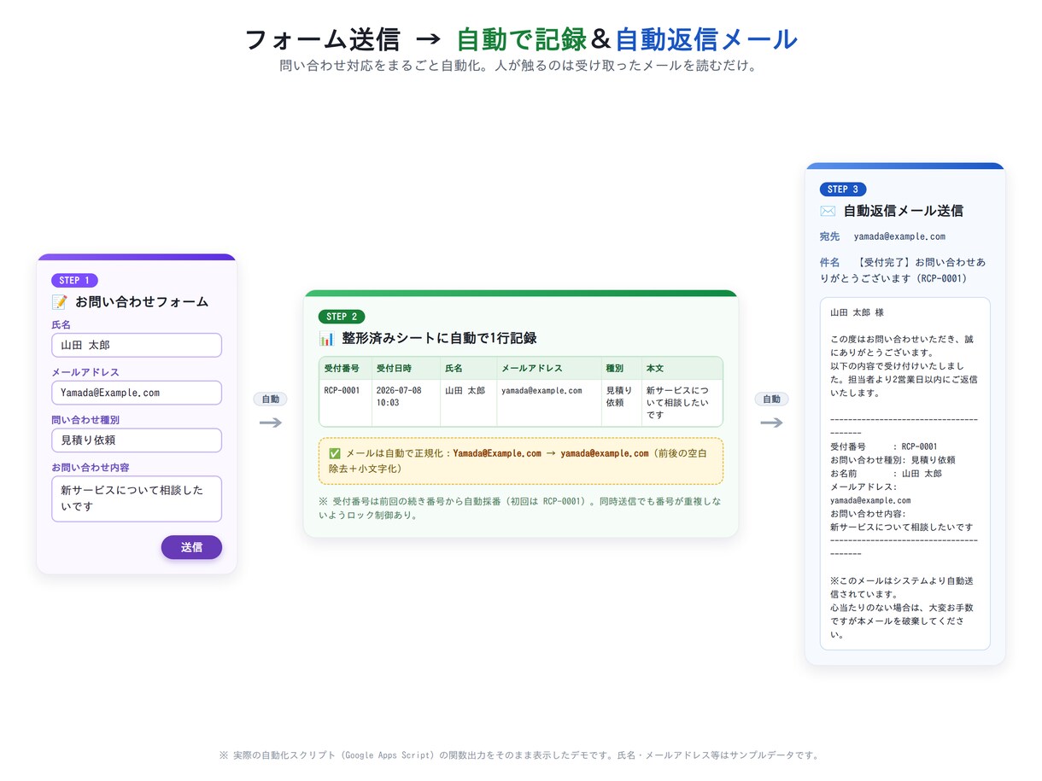Click the STEP 2 badge

click(x=342, y=317)
